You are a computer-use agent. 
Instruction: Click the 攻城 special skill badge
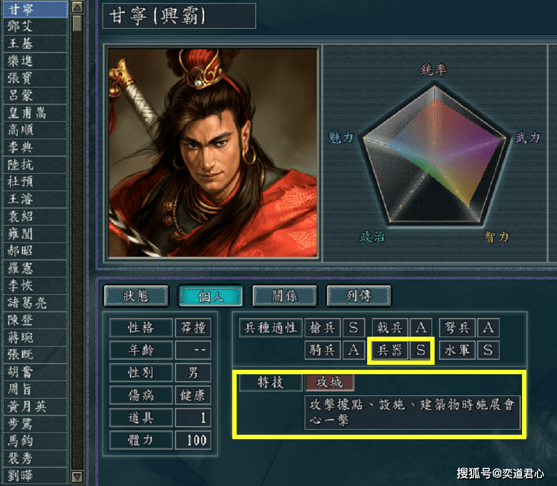tap(330, 382)
